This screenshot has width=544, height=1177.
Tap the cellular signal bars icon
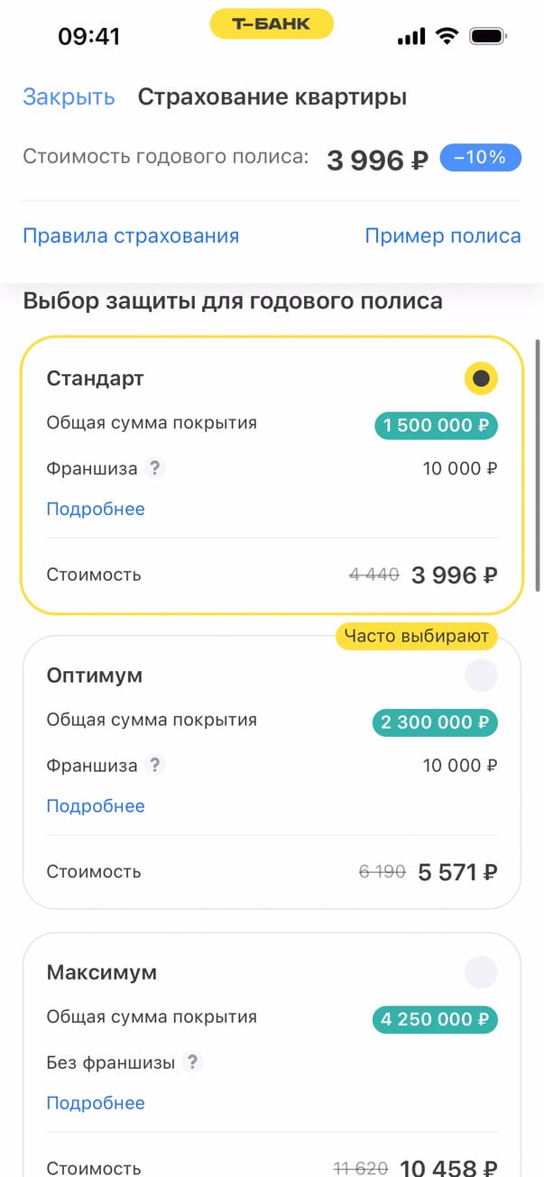pos(410,37)
